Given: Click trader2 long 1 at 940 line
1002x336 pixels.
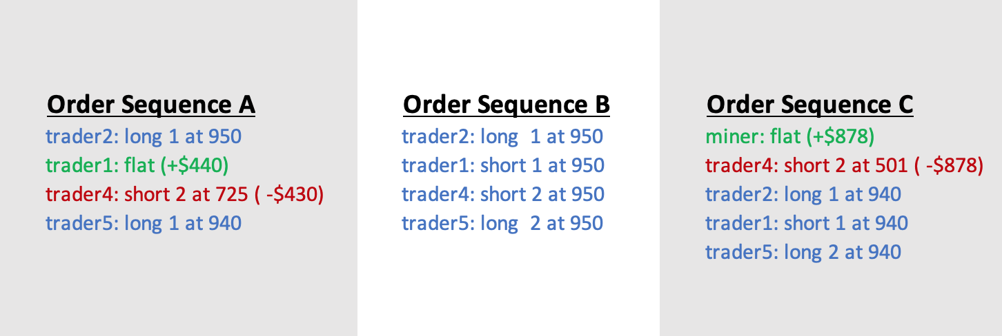Looking at the screenshot, I should pos(803,194).
